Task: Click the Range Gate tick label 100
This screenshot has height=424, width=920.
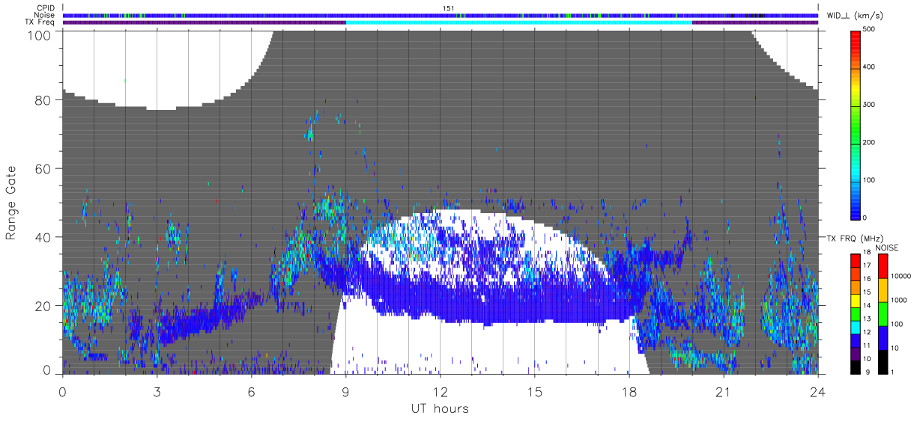Action: pyautogui.click(x=38, y=34)
